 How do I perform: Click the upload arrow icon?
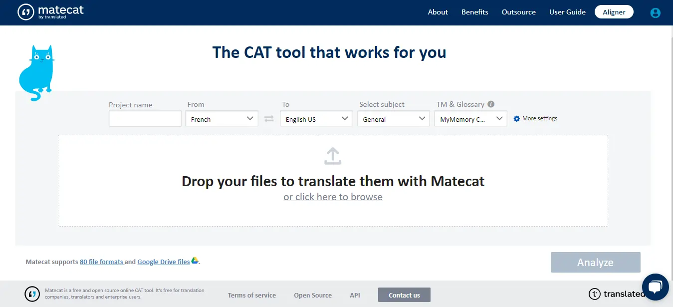pos(332,156)
